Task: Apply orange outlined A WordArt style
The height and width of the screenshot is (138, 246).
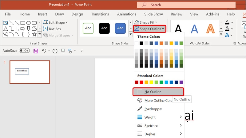Action: [210, 29]
